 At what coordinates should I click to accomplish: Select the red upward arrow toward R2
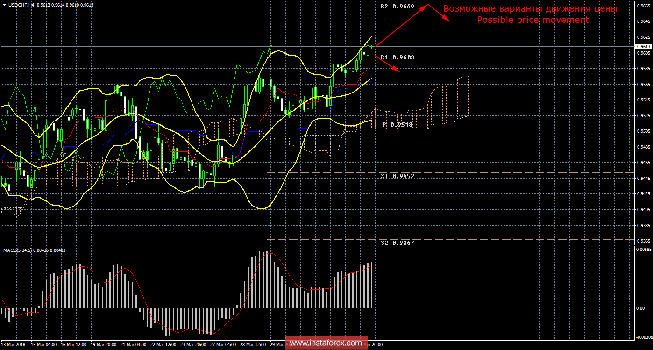401,24
